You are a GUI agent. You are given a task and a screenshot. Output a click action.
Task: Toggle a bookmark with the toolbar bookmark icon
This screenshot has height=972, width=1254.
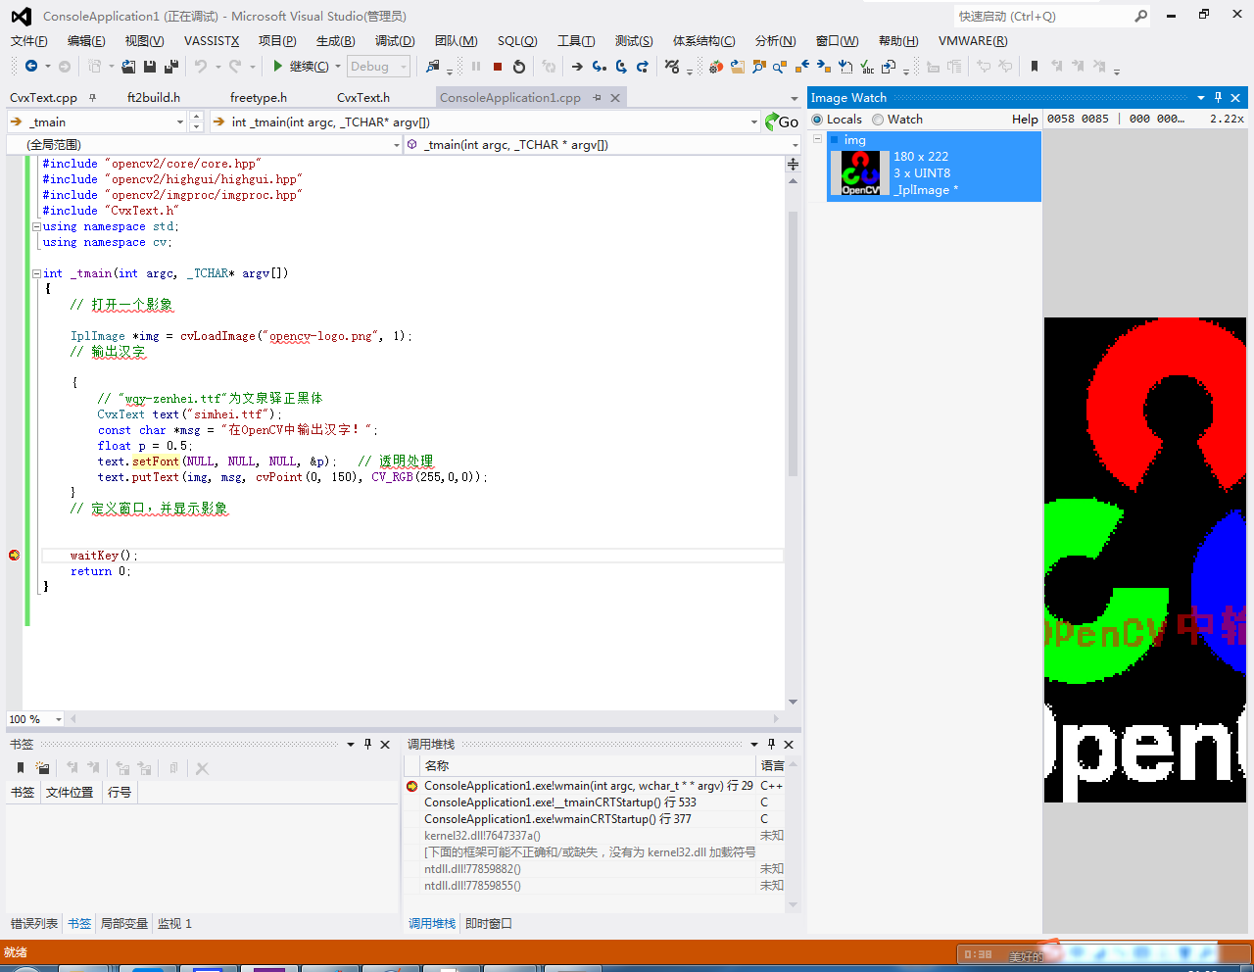pos(1035,66)
